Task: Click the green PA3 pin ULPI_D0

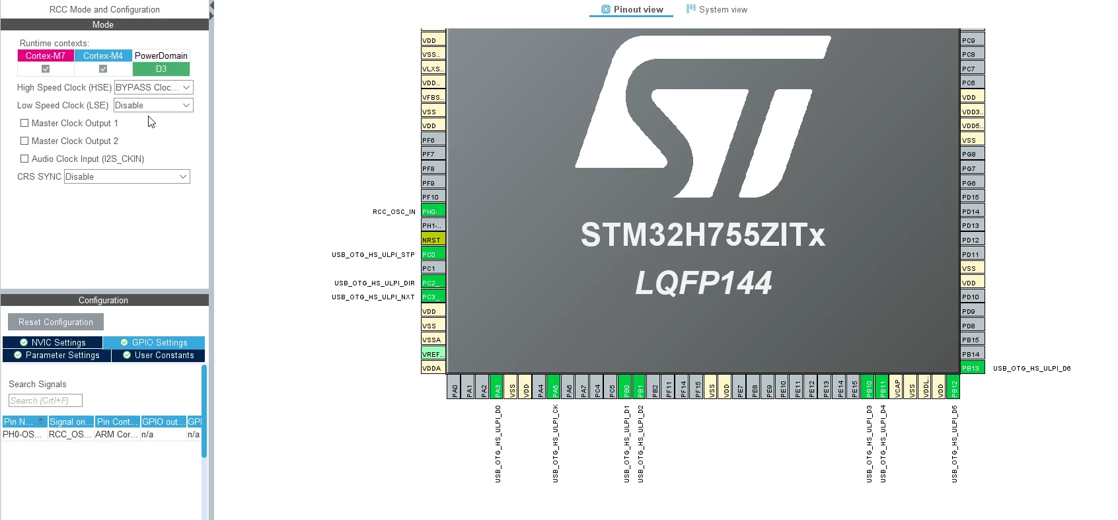Action: 498,387
